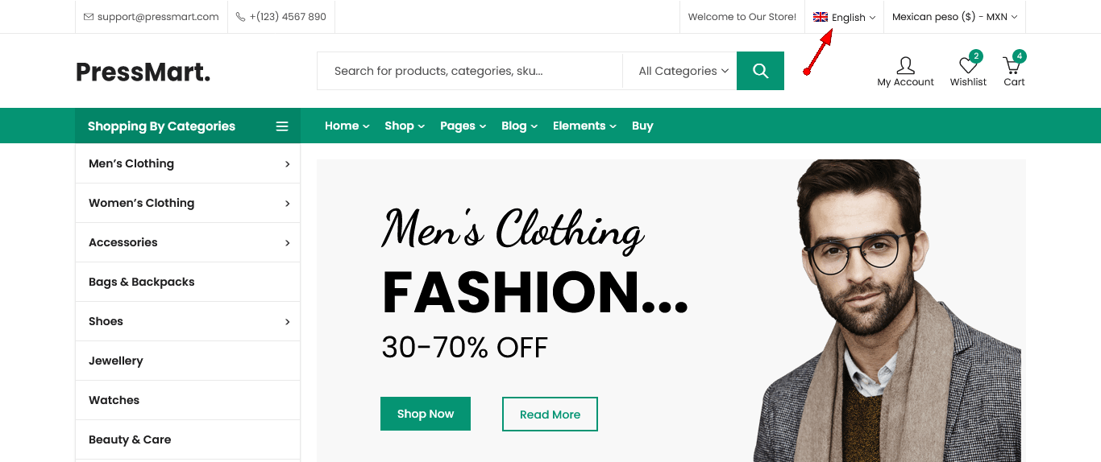Expand the Shoes category arrow
Image resolution: width=1101 pixels, height=462 pixels.
coord(288,322)
